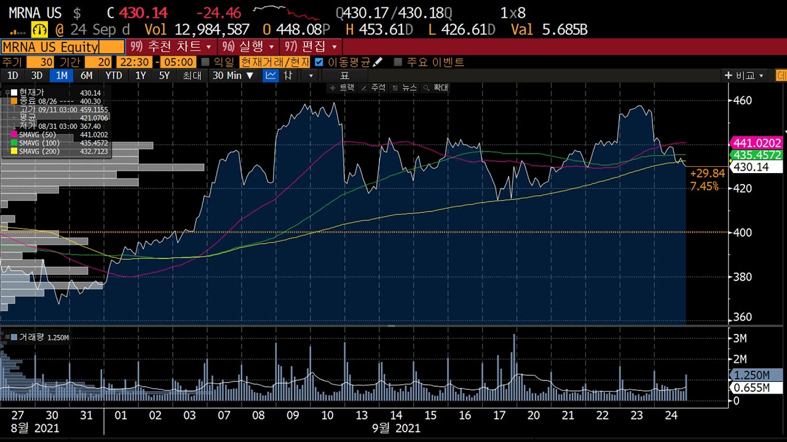Click the 기간 field showing 20

click(98, 62)
